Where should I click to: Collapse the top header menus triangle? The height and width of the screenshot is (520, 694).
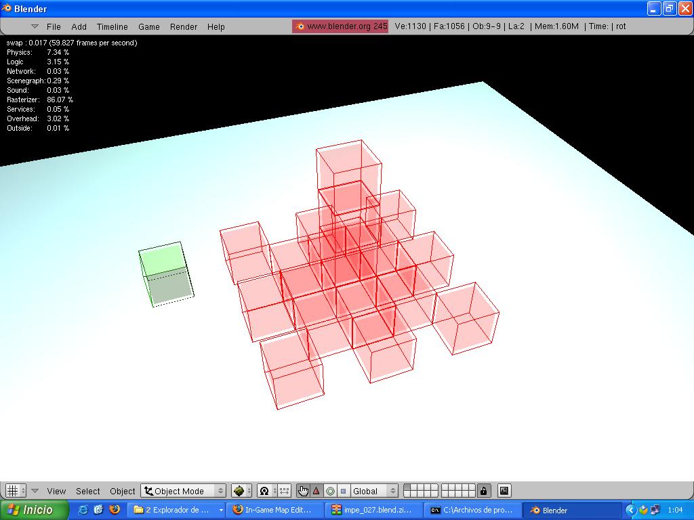pyautogui.click(x=35, y=26)
